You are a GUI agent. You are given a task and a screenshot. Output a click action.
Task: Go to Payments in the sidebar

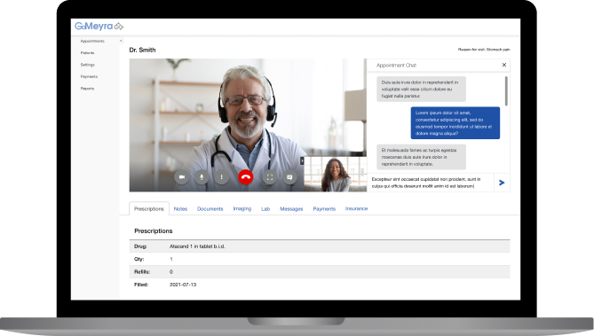(x=89, y=76)
